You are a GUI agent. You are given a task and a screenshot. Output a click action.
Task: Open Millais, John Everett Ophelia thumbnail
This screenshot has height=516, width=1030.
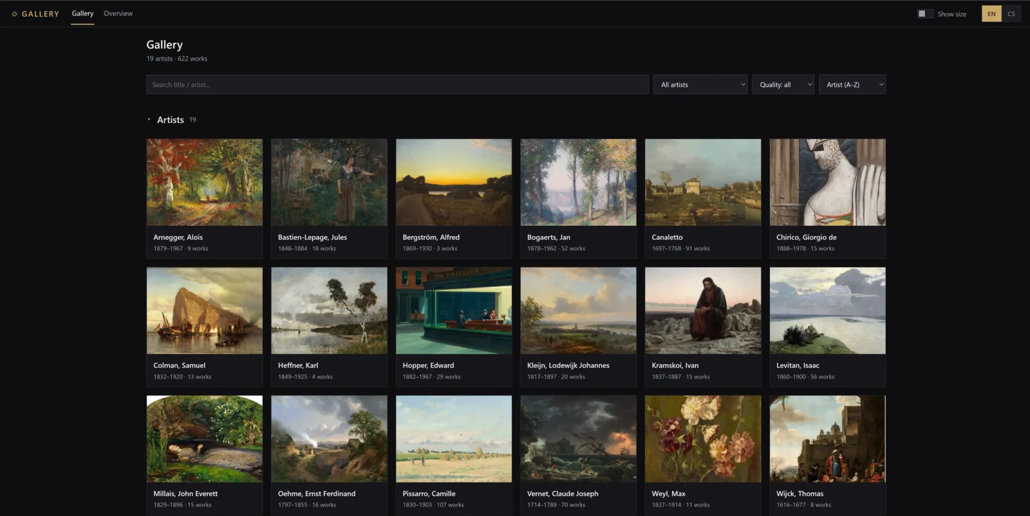pyautogui.click(x=205, y=439)
